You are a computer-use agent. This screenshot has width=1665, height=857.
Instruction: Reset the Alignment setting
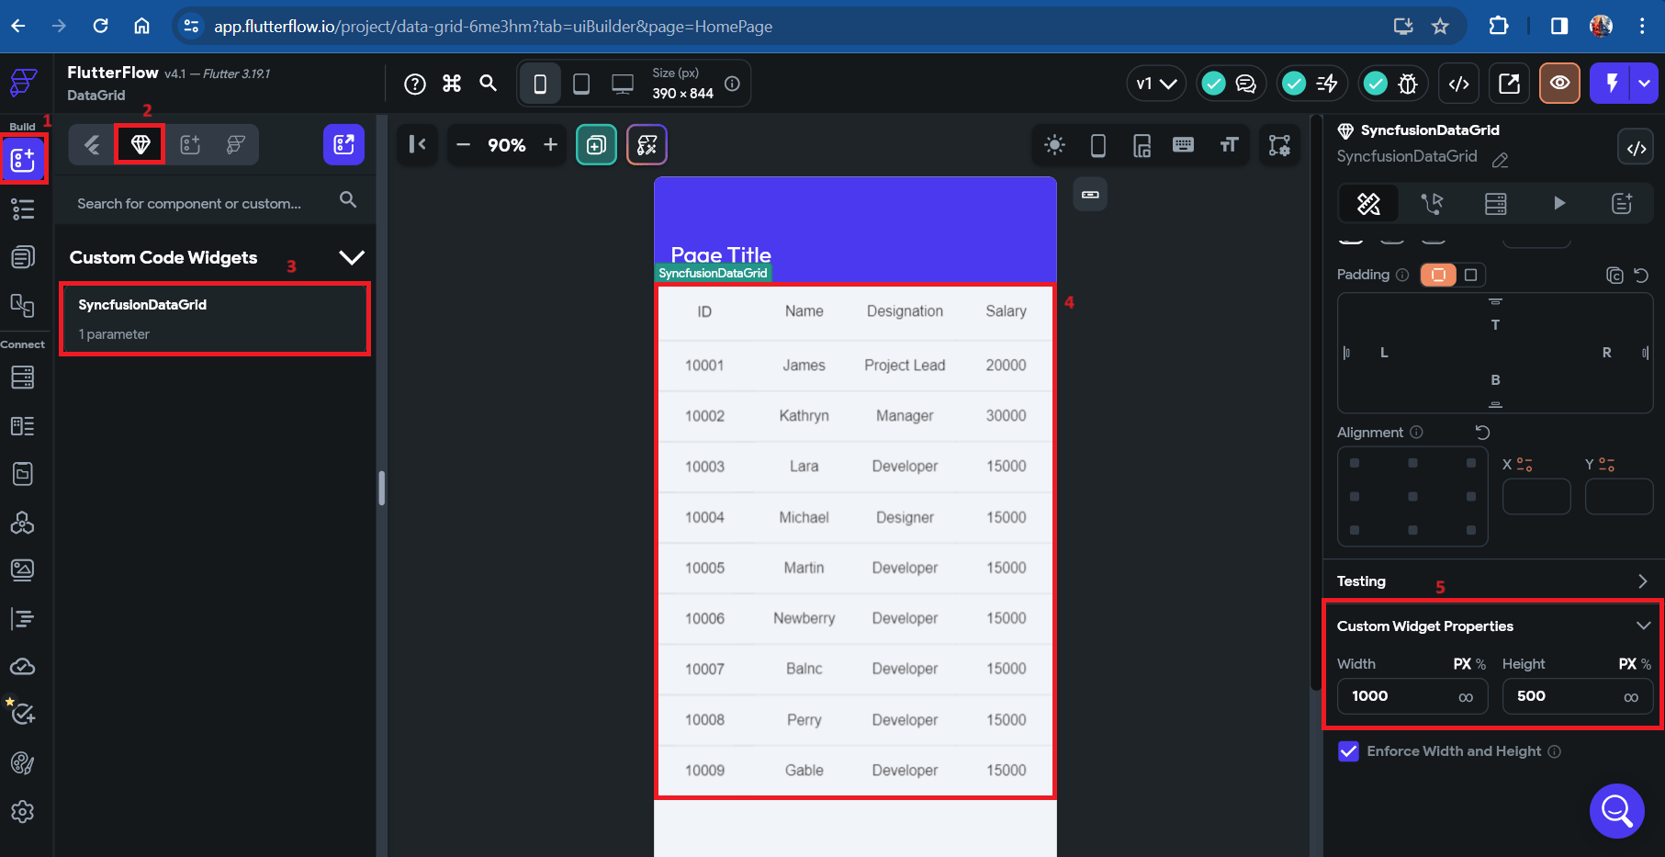pos(1481,432)
